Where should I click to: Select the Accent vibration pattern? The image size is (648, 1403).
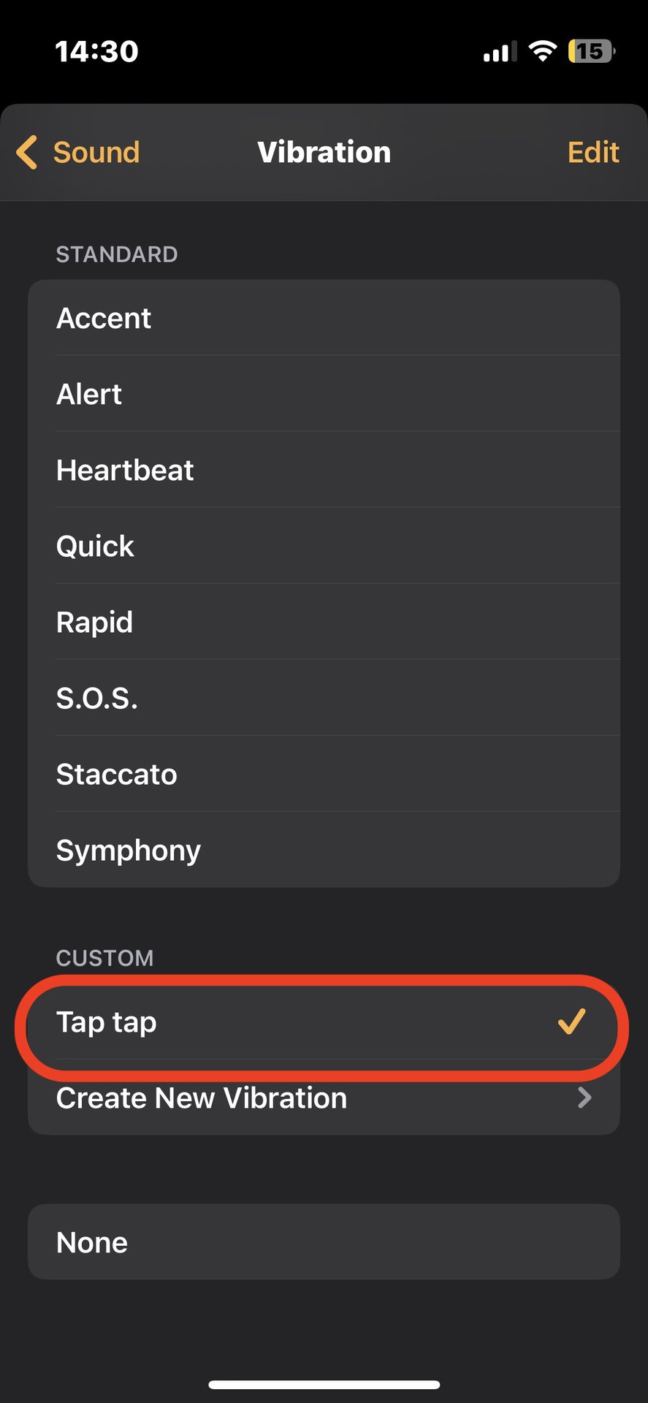tap(324, 318)
